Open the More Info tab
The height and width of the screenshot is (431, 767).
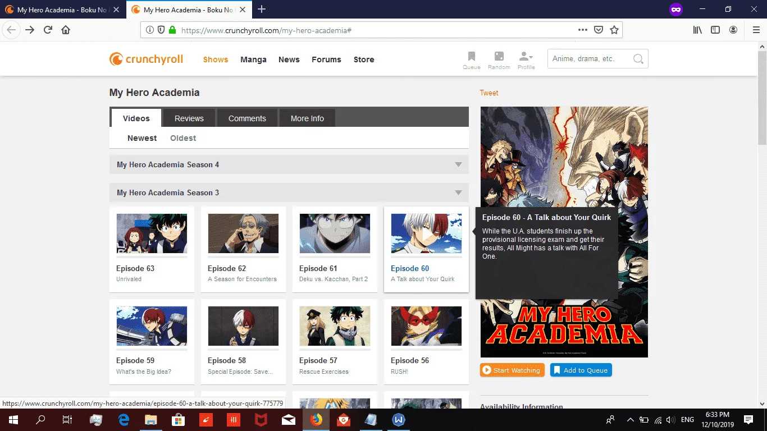pyautogui.click(x=307, y=118)
